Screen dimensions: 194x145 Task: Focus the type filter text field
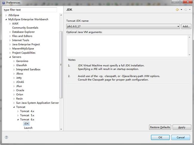[x=30, y=10]
